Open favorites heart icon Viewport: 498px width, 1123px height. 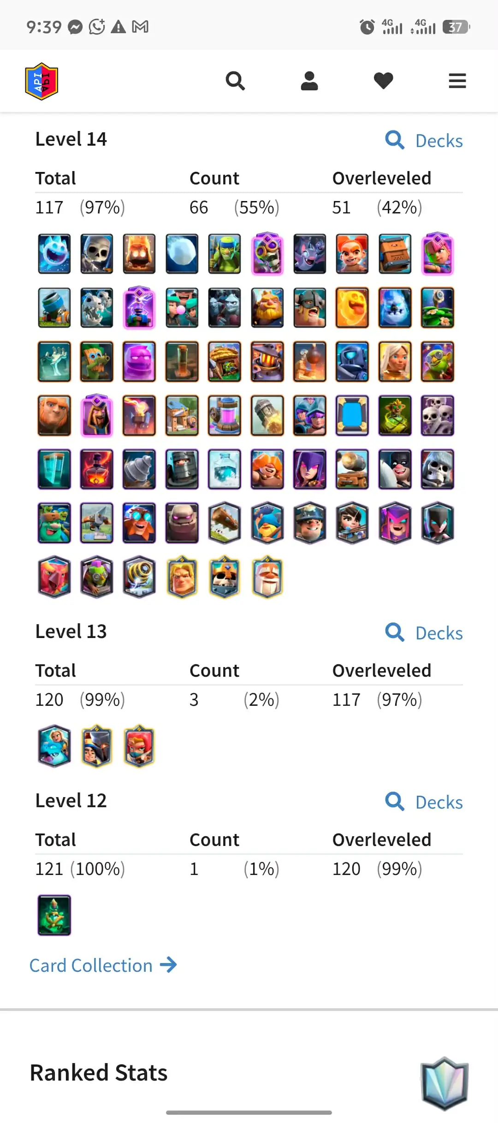[383, 81]
